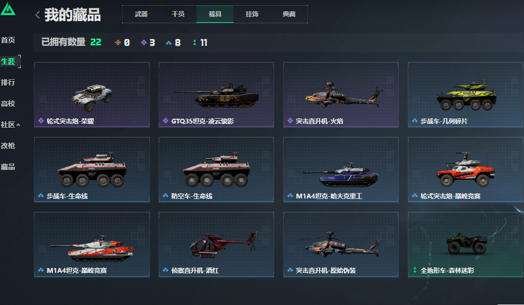Select the 轮式突击炮-荣耀 vehicle card
The width and height of the screenshot is (524, 305).
tap(92, 94)
